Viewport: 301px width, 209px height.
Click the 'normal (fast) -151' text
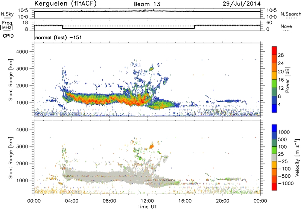point(59,37)
